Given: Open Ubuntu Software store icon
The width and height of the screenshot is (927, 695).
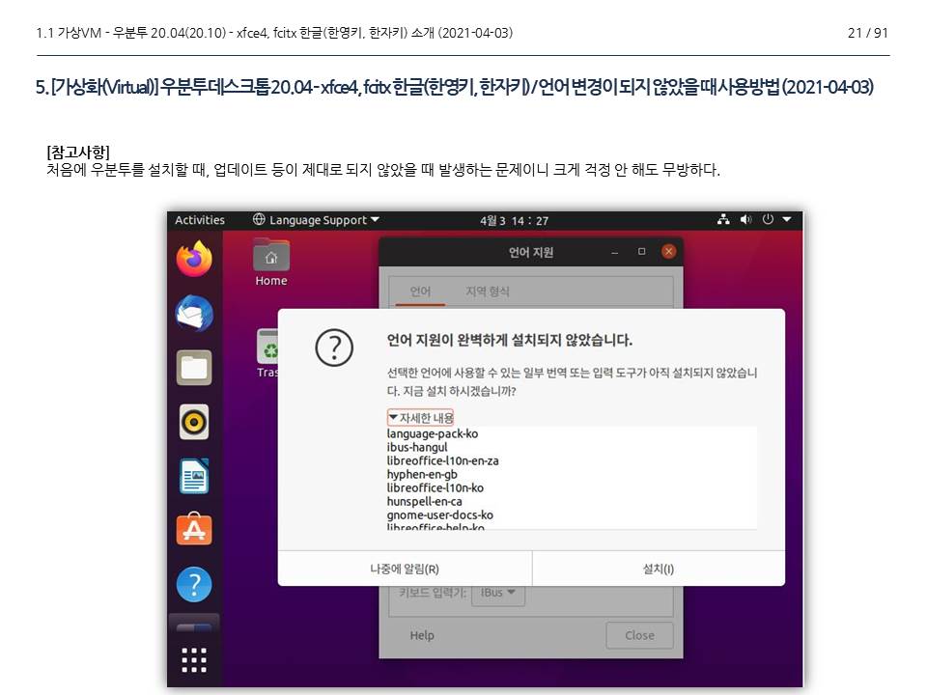Looking at the screenshot, I should 194,529.
